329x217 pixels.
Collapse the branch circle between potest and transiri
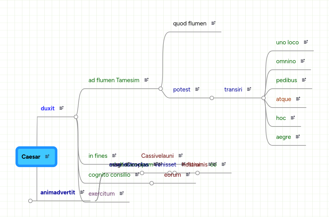[x=212, y=98]
